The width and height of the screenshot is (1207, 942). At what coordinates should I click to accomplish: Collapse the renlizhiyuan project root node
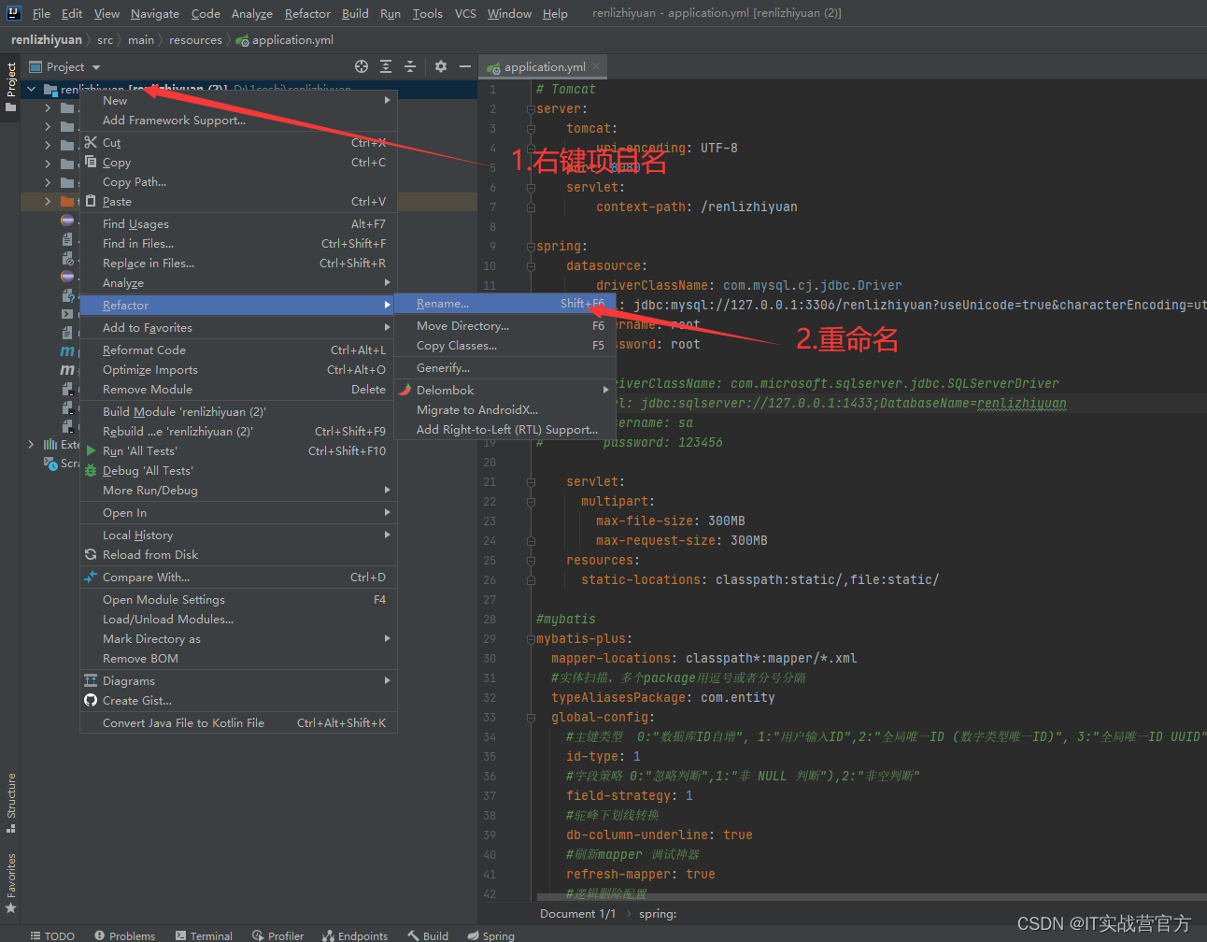tap(32, 90)
